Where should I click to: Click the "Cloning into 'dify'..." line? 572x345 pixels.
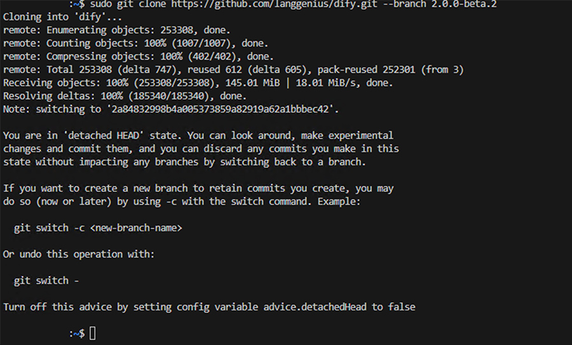pos(53,17)
